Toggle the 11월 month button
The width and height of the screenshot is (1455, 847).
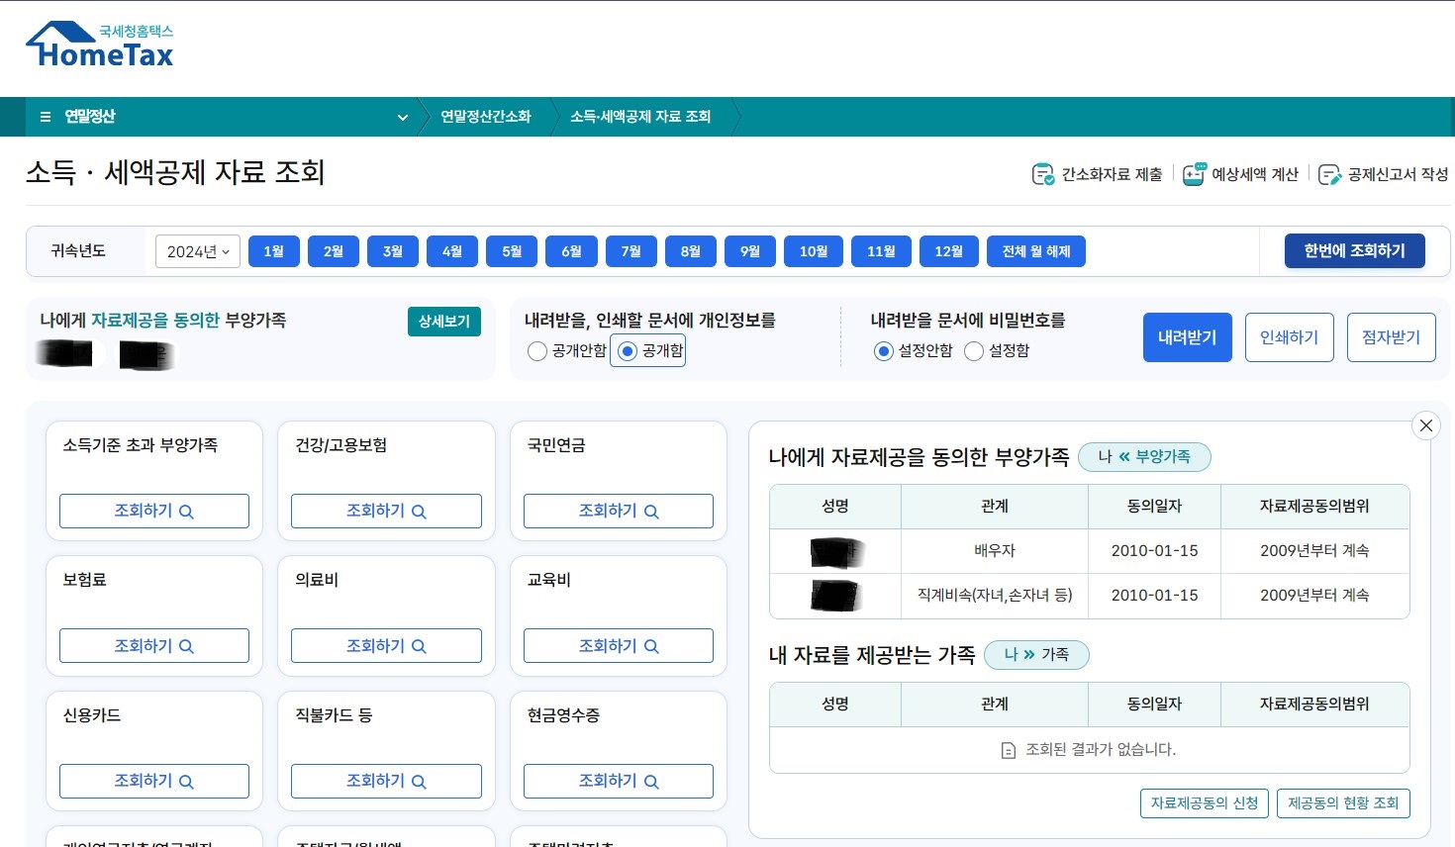[x=881, y=251]
